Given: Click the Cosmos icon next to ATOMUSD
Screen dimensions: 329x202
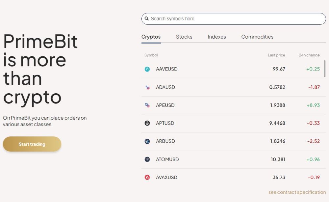Looking at the screenshot, I should [x=147, y=159].
